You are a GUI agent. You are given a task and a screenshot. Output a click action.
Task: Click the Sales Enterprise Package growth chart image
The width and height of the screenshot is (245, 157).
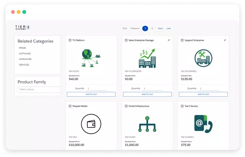click(147, 58)
